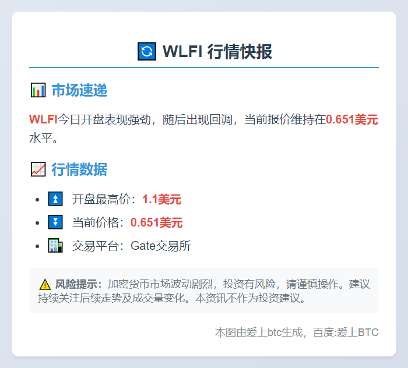The image size is (408, 368).
Task: Select the down arrow icon for 当前价格
Action: tap(55, 222)
